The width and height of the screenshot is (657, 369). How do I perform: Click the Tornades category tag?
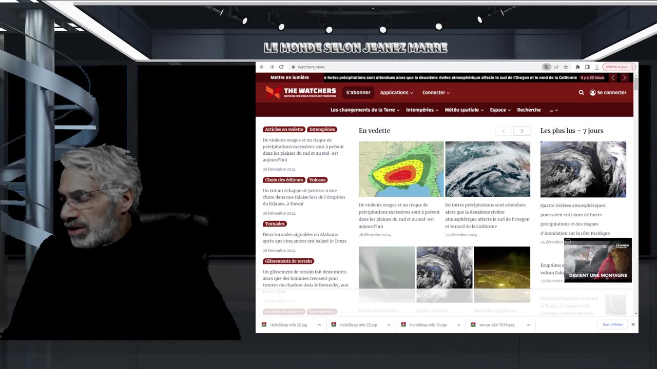[x=275, y=224]
